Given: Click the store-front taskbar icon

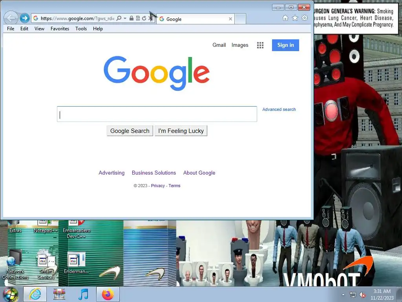Looking at the screenshot, I should click(x=59, y=294).
